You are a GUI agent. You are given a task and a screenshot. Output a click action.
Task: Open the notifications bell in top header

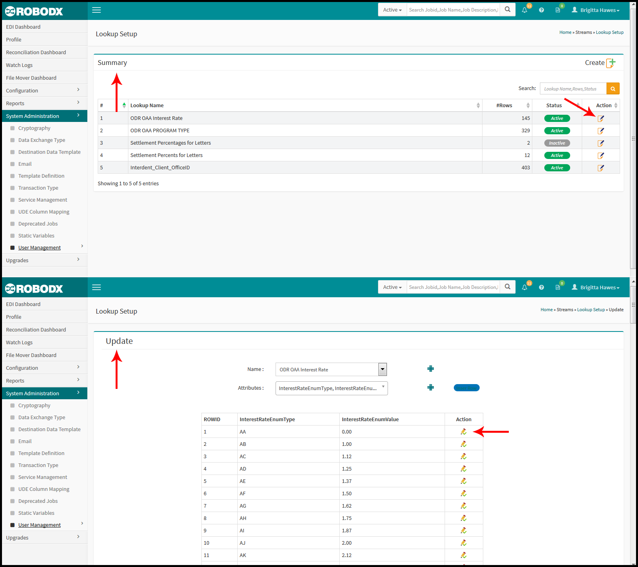[x=524, y=10]
